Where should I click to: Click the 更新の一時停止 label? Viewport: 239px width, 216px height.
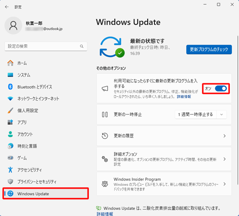pos(128,114)
